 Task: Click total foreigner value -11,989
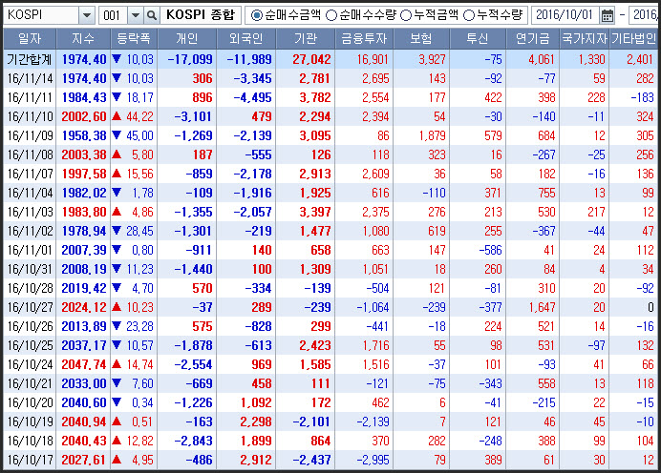pyautogui.click(x=249, y=59)
